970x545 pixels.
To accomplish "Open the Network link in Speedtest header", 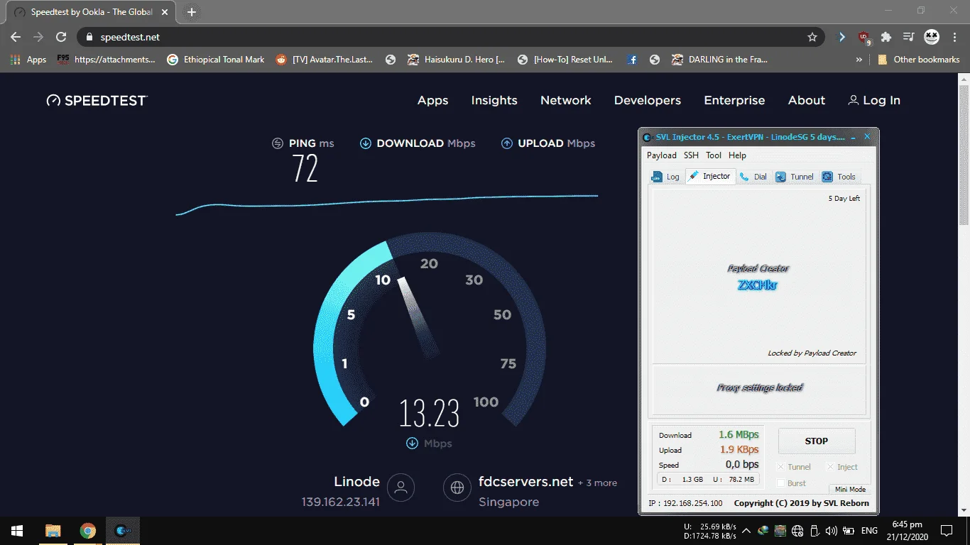I will 566,101.
